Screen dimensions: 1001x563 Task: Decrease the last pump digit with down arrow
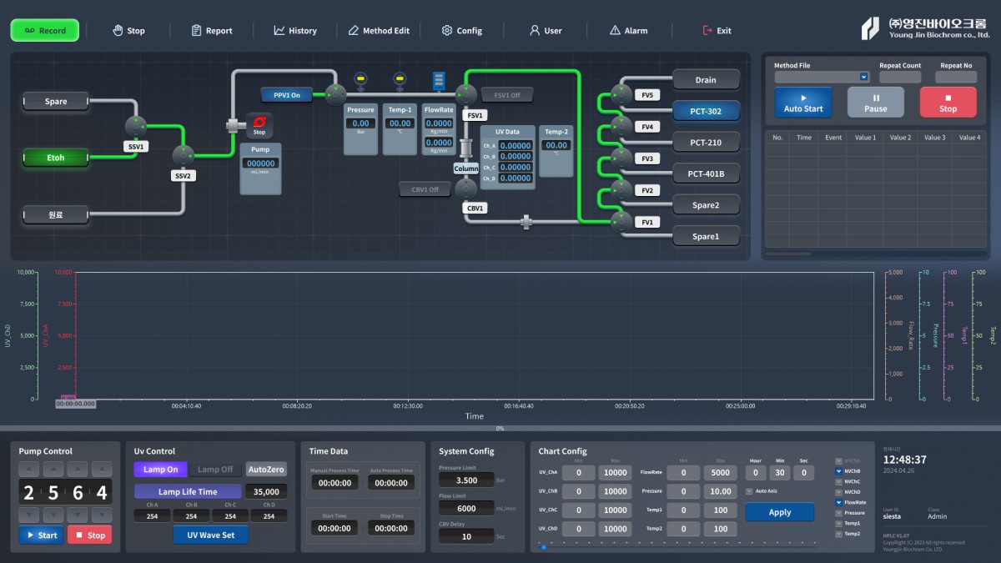pos(102,515)
